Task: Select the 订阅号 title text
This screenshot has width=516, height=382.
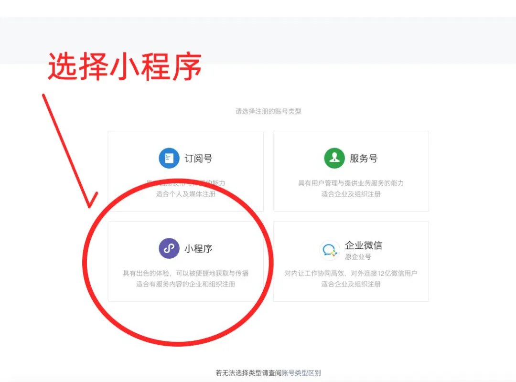Action: click(198, 159)
